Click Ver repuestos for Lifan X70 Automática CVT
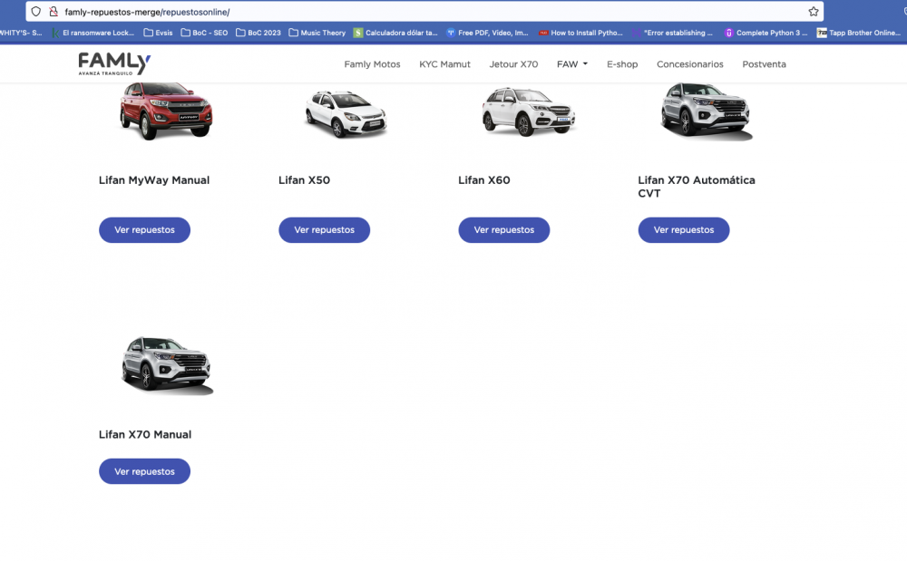This screenshot has height=561, width=907. click(x=684, y=230)
